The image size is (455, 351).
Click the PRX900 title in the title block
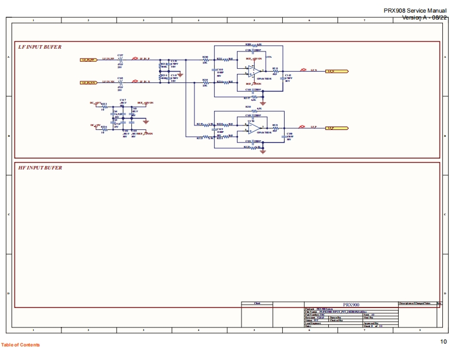350,305
